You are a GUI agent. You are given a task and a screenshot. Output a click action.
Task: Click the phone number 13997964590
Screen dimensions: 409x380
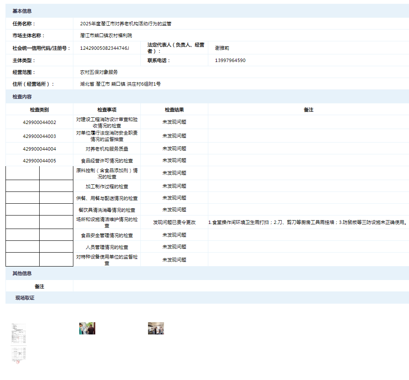230,60
